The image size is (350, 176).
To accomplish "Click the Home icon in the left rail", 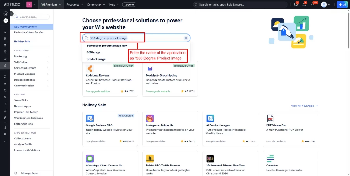I will [5, 32].
